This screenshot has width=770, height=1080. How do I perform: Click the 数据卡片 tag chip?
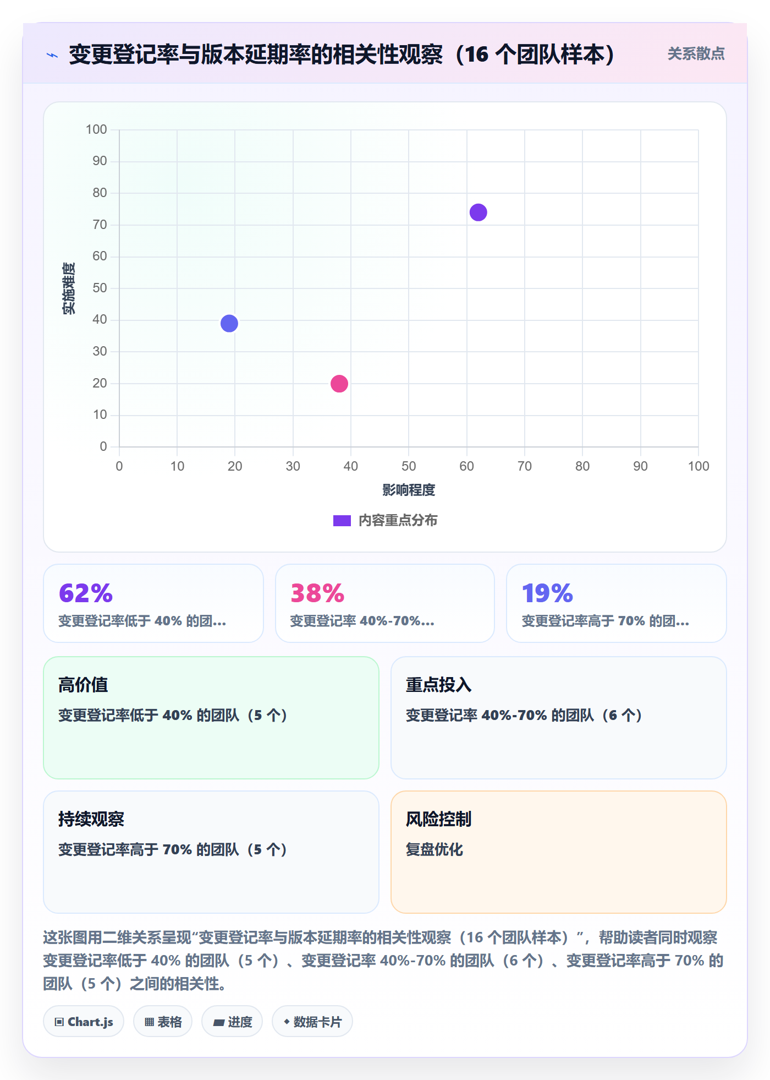click(312, 1022)
